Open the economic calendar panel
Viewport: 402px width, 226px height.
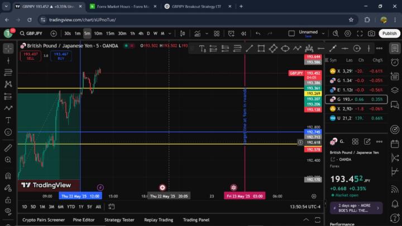click(395, 143)
